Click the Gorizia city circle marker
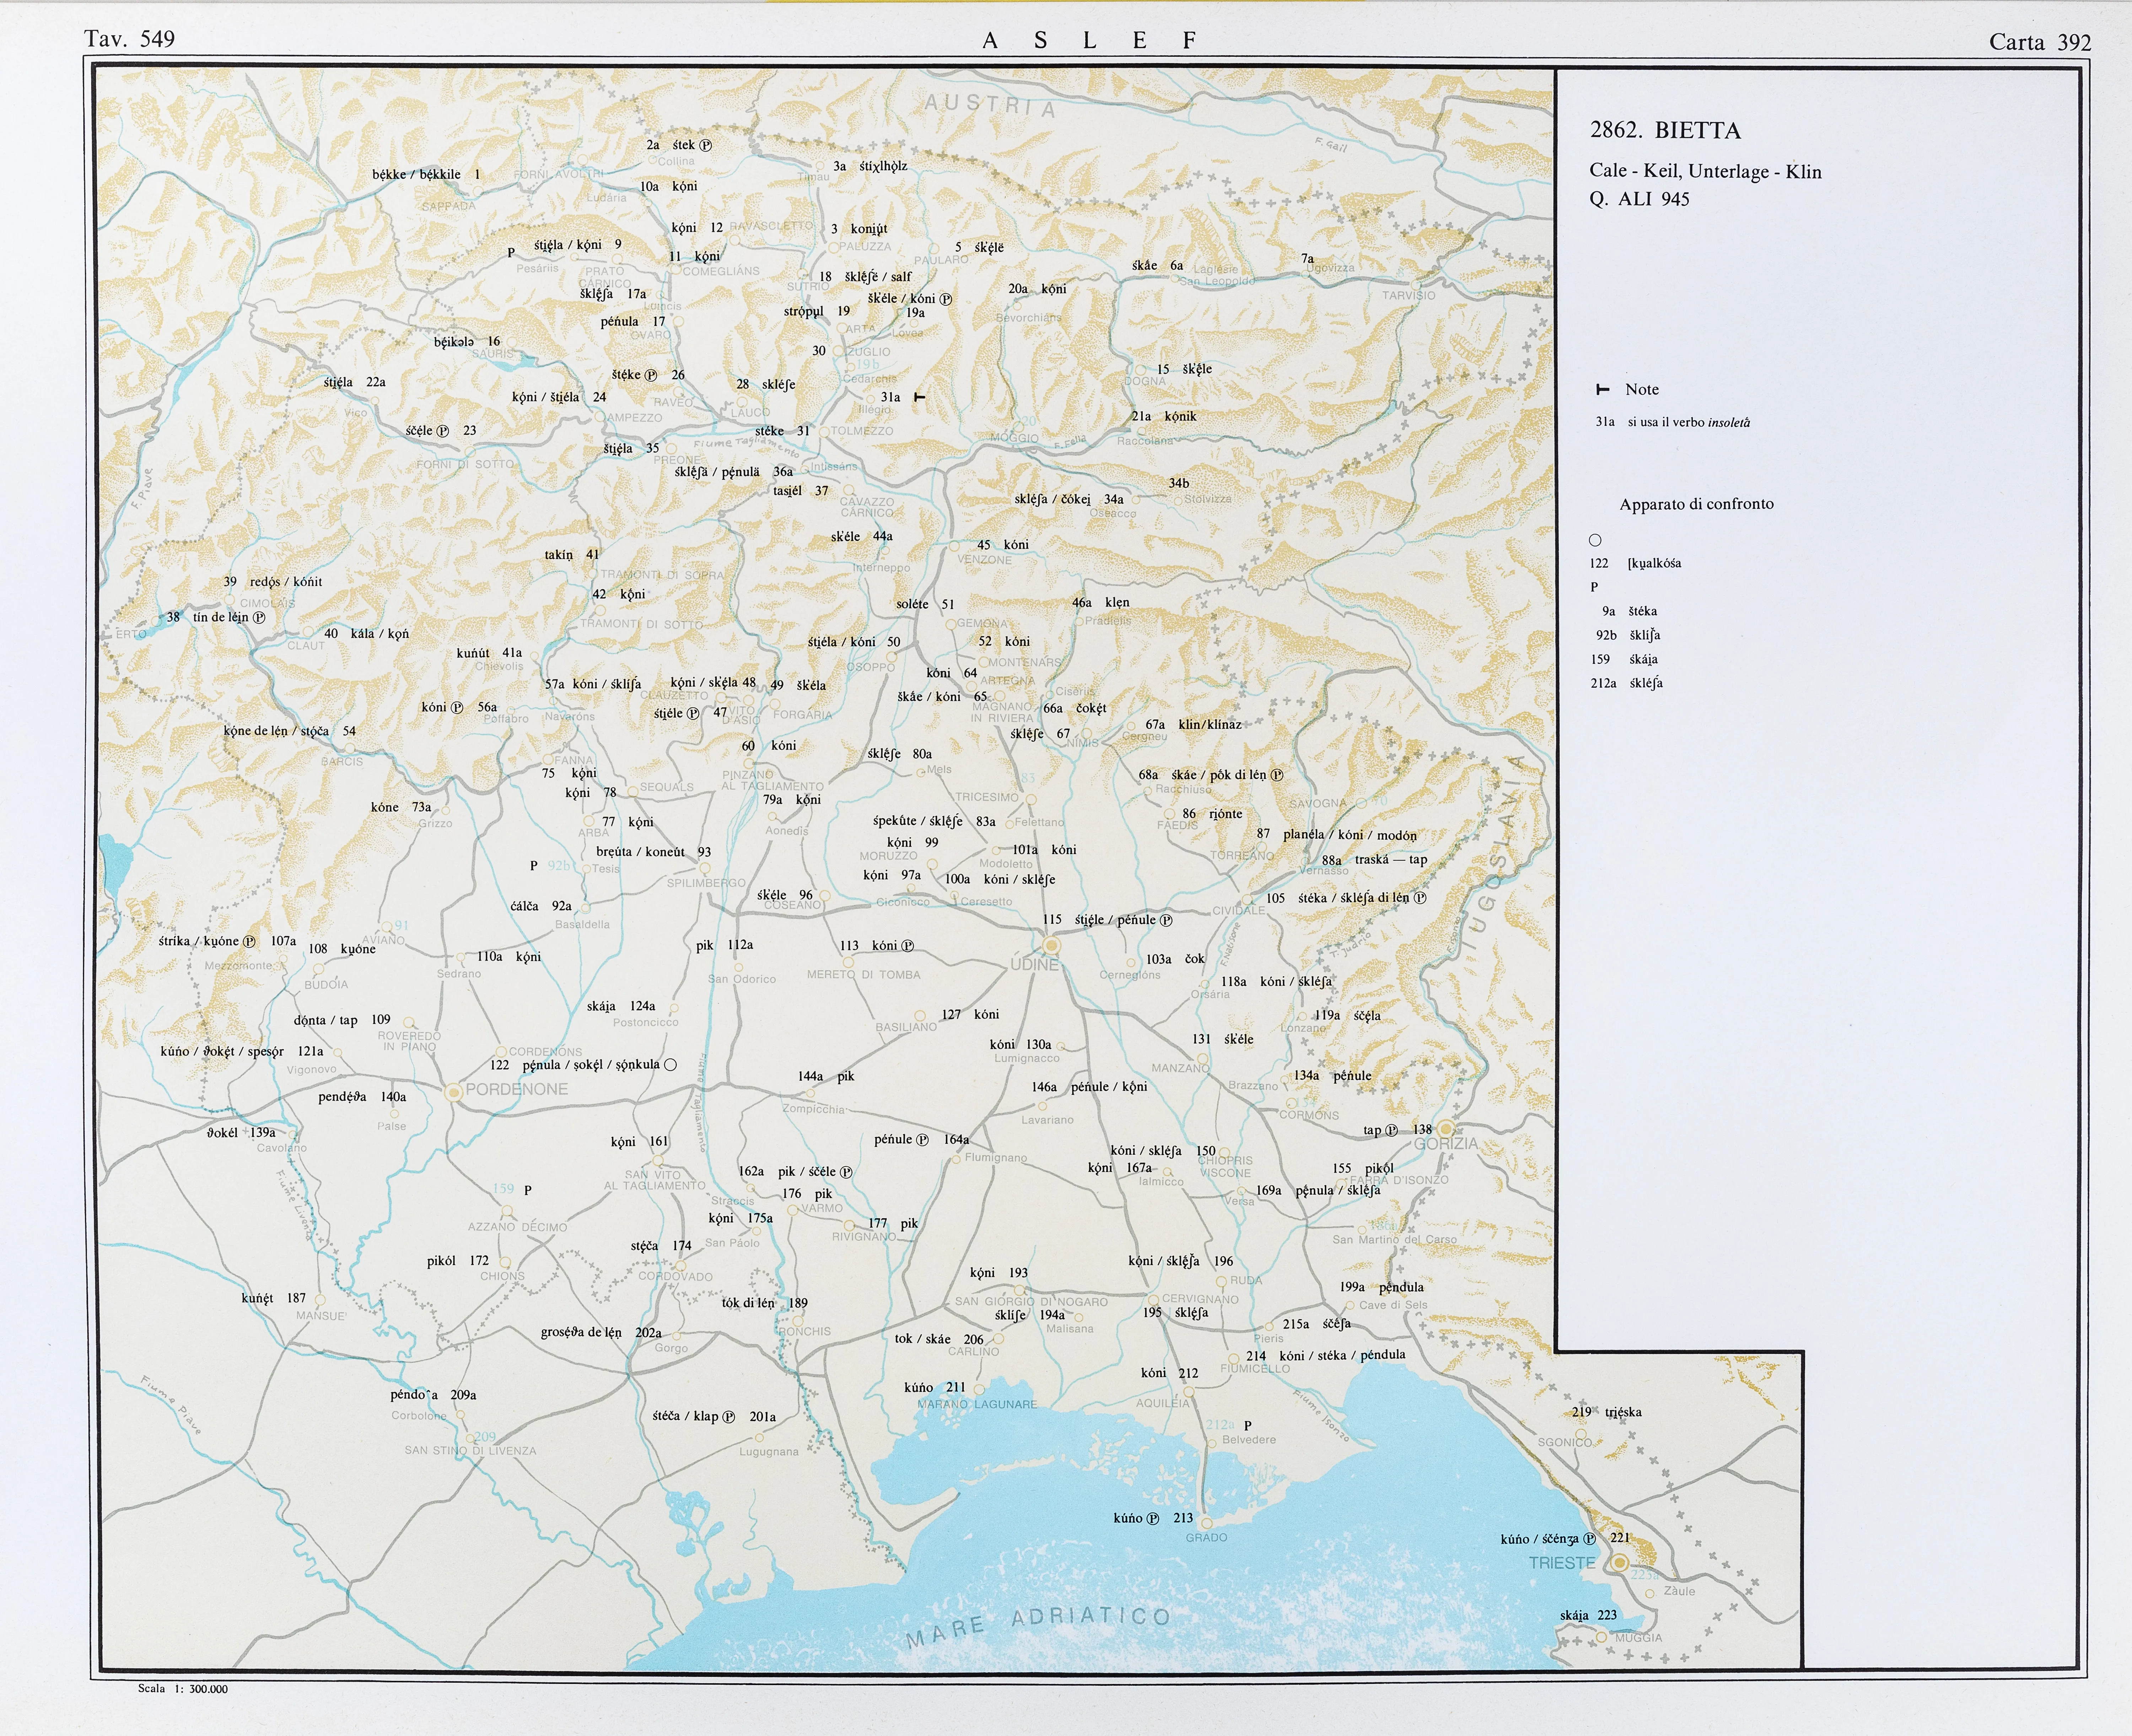Image resolution: width=2132 pixels, height=1736 pixels. [1445, 1129]
